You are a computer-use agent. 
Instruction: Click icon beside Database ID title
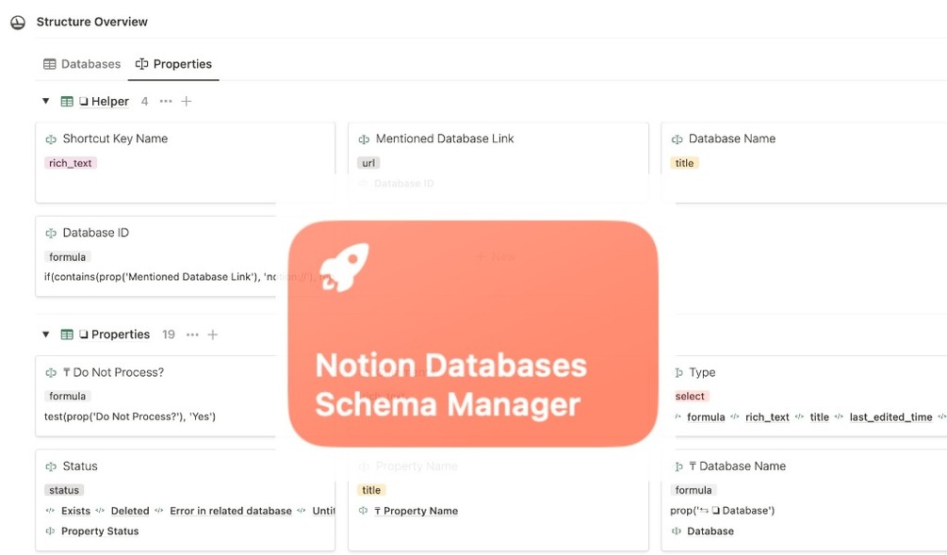coord(51,233)
